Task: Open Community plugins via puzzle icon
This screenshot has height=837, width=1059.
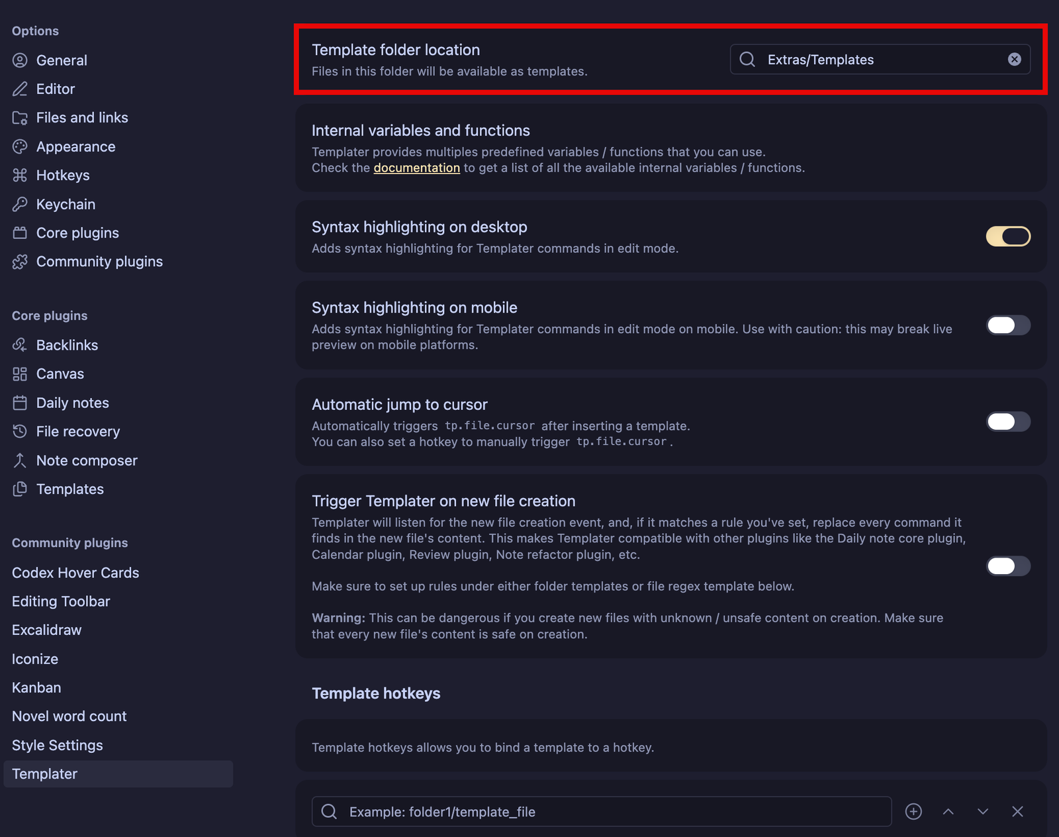Action: coord(19,262)
